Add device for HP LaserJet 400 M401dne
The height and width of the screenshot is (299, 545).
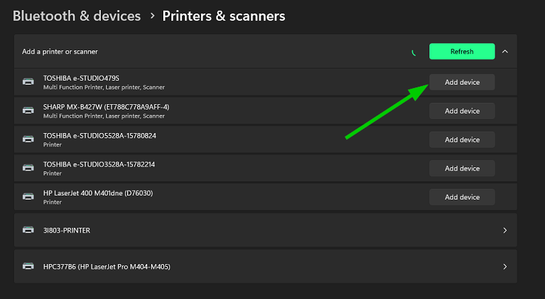point(462,197)
